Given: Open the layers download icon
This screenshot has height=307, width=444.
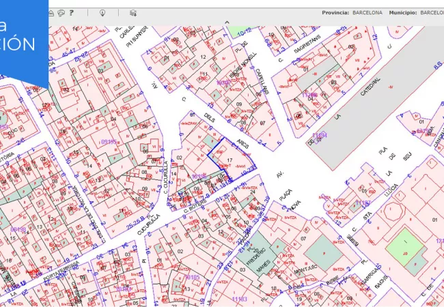Looking at the screenshot, I should pyautogui.click(x=133, y=13).
